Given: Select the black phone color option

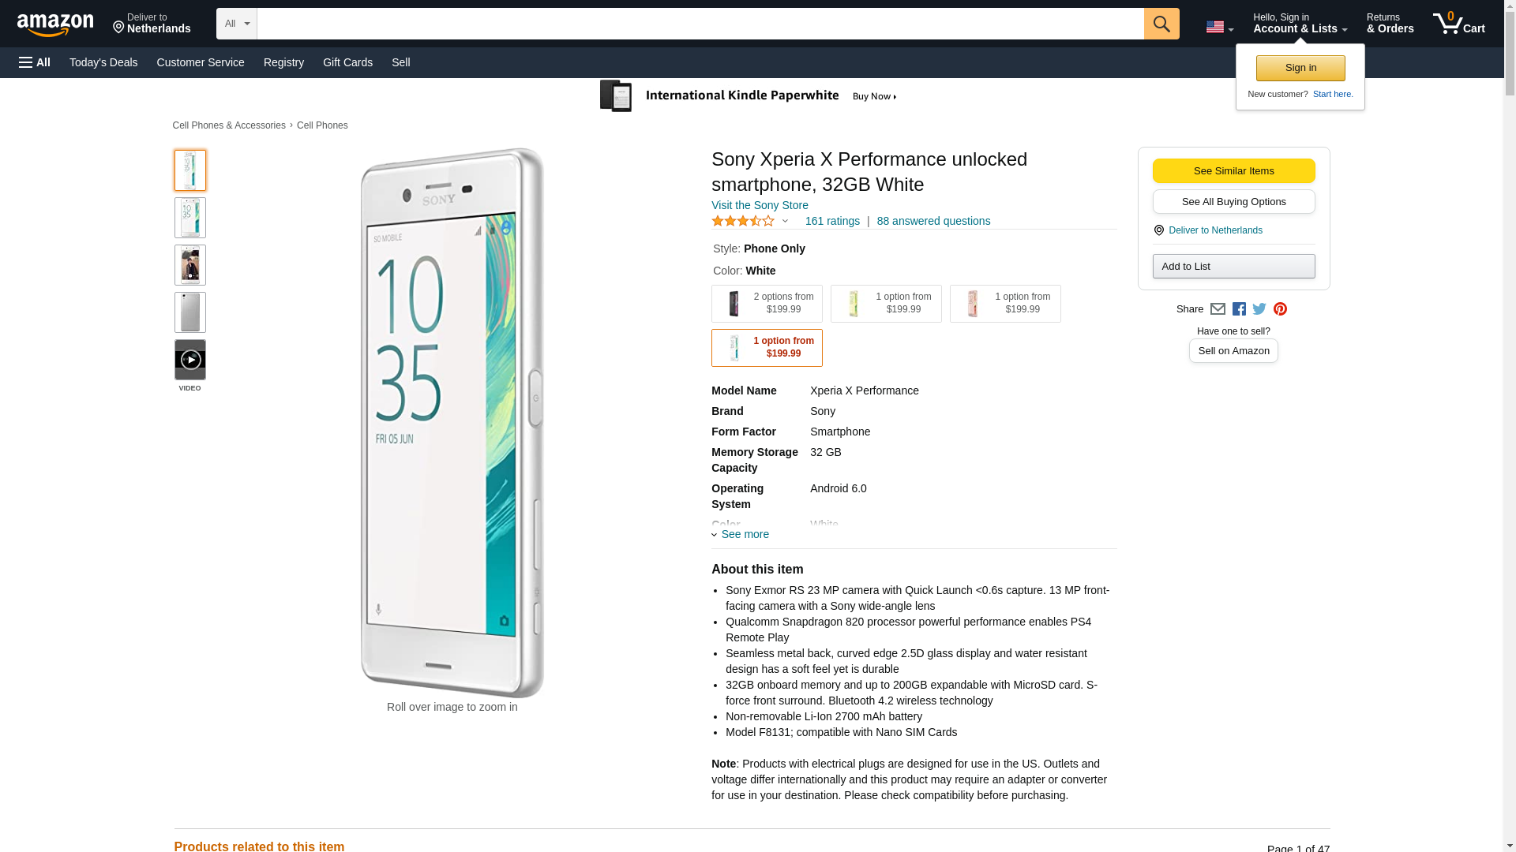Looking at the screenshot, I should coord(766,304).
